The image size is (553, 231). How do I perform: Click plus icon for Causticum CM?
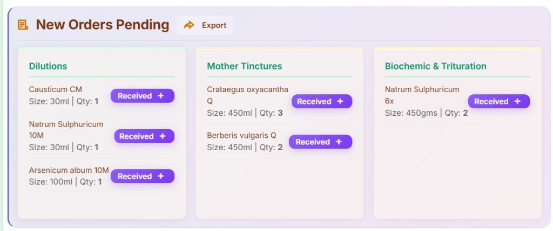click(x=161, y=96)
